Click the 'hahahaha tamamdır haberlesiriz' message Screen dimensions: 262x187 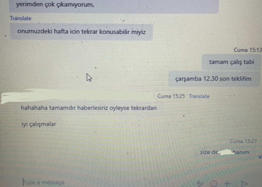pos(89,108)
